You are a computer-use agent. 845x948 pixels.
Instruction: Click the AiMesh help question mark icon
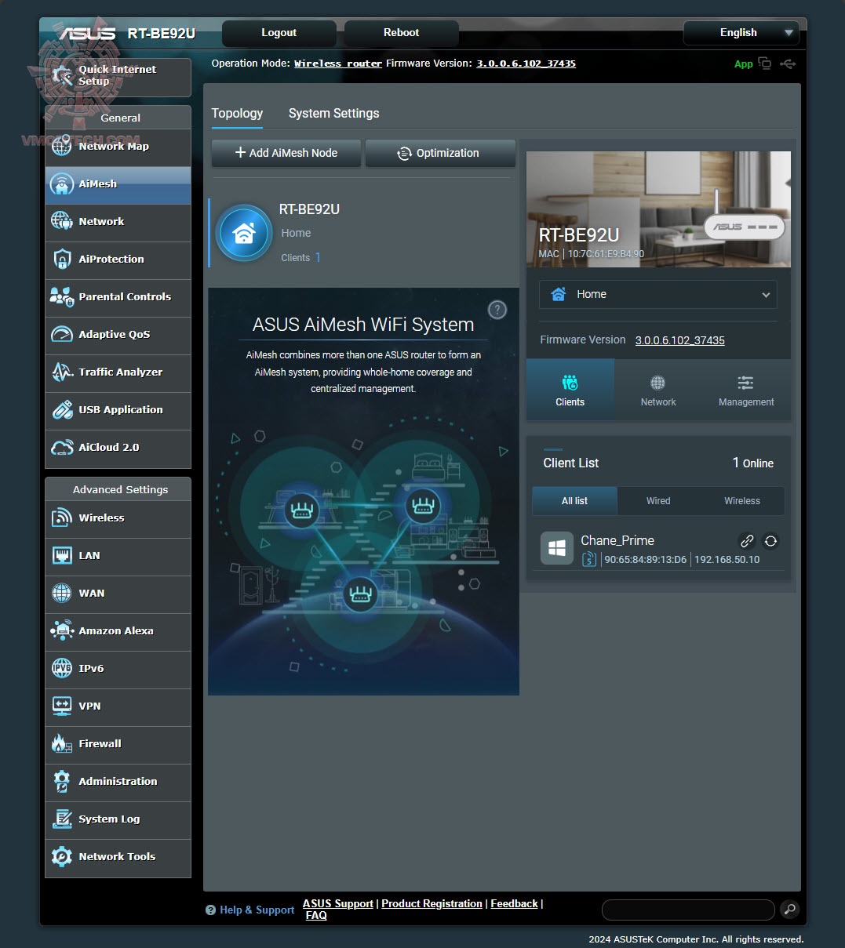point(497,310)
